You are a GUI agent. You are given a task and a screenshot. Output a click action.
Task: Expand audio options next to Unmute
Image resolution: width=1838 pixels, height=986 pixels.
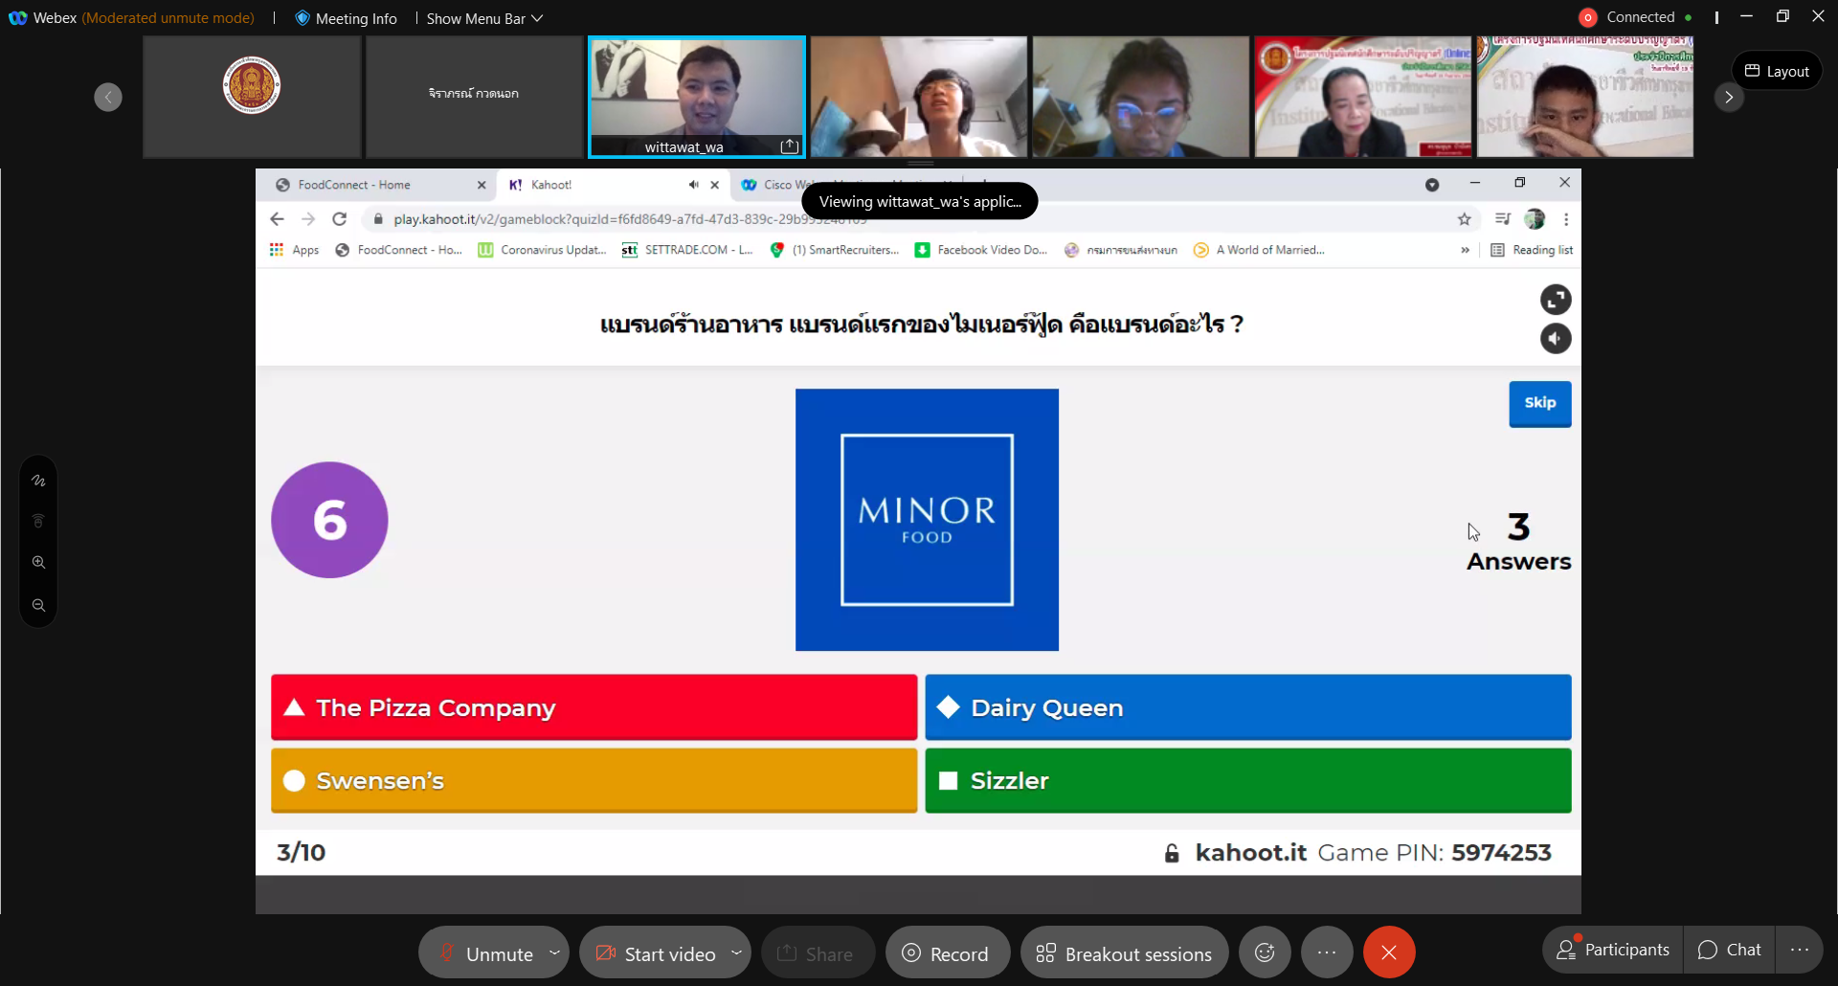(x=554, y=952)
